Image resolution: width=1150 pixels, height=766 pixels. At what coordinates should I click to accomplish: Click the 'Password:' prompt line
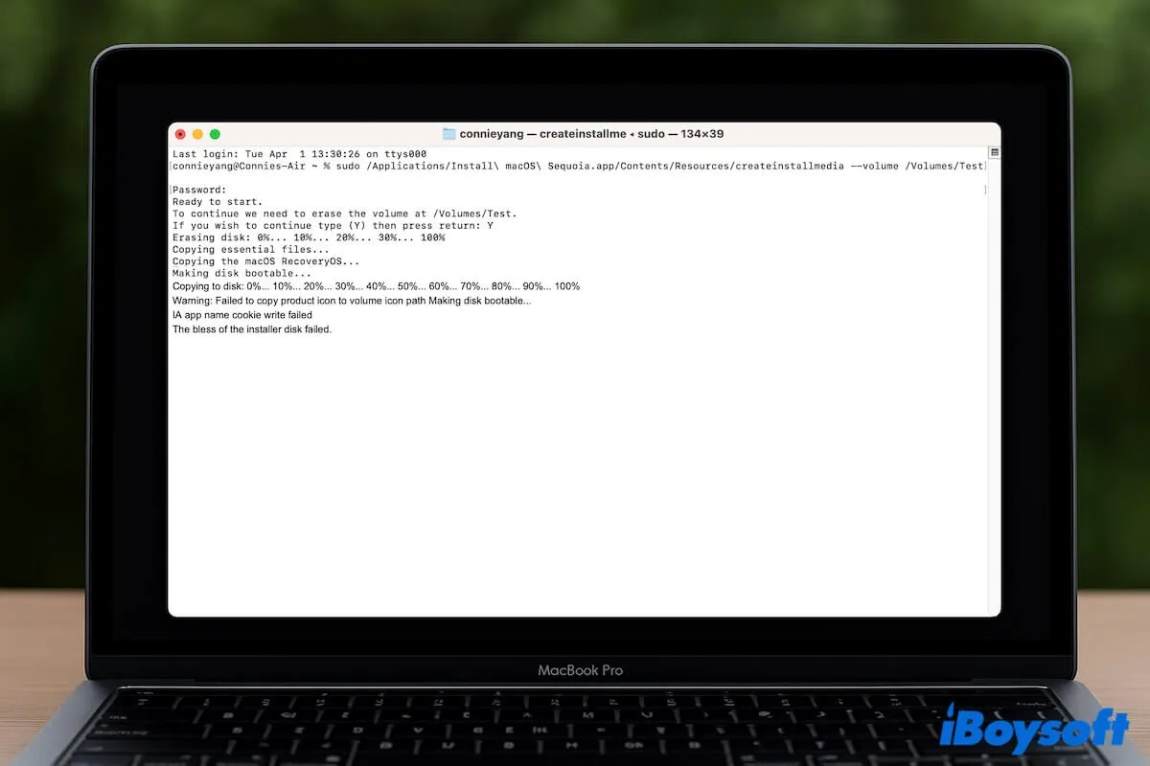199,190
